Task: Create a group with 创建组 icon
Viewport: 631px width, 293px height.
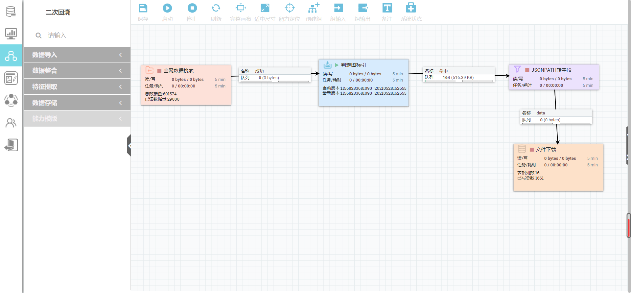Action: click(x=314, y=8)
